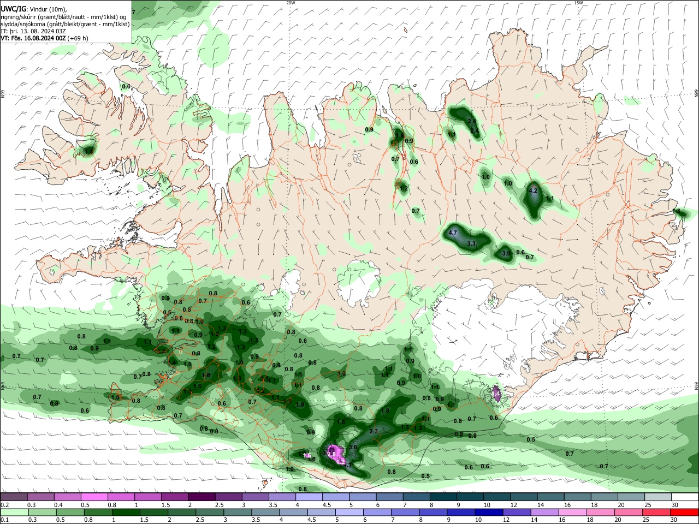The width and height of the screenshot is (699, 524).
Task: Click the 18 pink swatch in lower row
Action: click(x=600, y=512)
